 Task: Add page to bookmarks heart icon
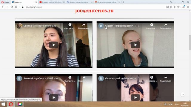click(x=178, y=7)
